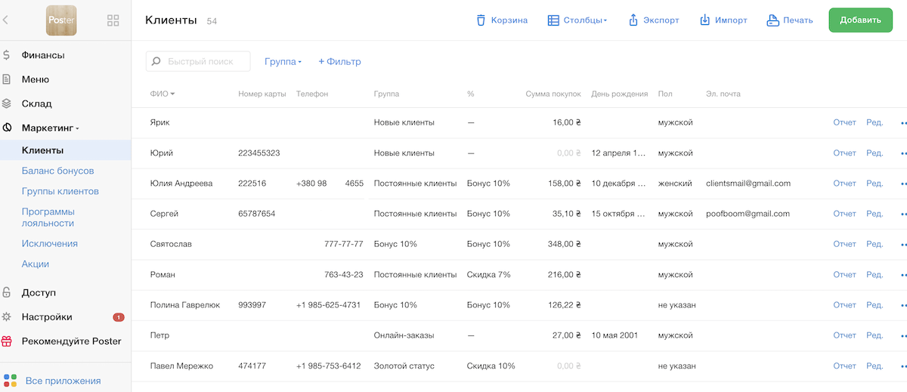Open the Trash (Корзина) toolbar item
907x392 pixels.
(502, 20)
